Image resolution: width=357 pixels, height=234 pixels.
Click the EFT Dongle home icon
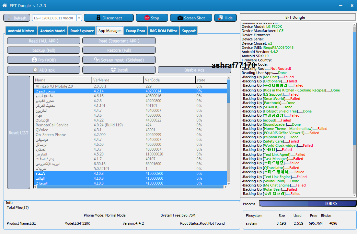point(5,5)
